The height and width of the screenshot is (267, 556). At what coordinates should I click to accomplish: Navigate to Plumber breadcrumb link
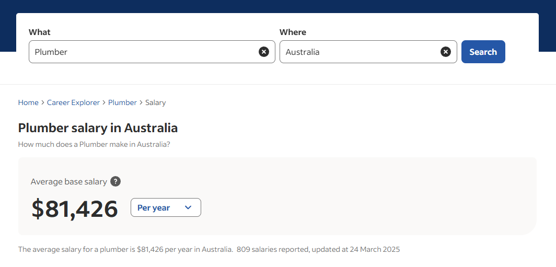pos(122,102)
